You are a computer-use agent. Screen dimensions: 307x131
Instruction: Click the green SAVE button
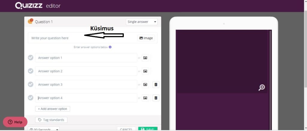[148, 129]
